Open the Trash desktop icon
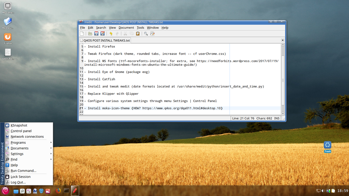This screenshot has width=349, height=196. tap(327, 147)
